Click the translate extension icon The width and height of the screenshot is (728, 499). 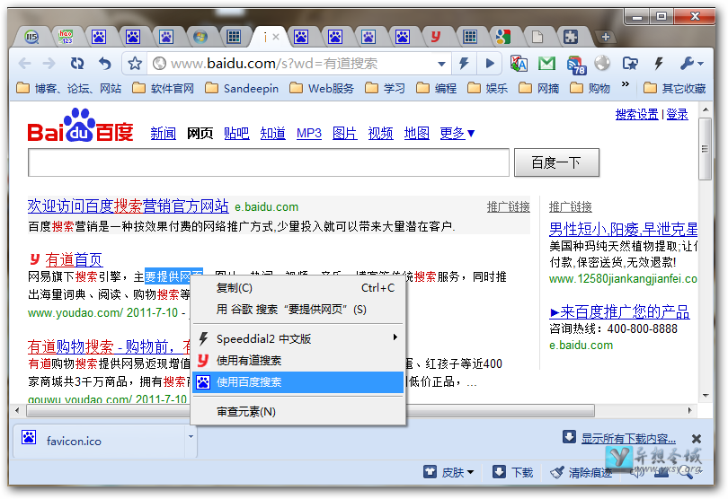tap(519, 64)
